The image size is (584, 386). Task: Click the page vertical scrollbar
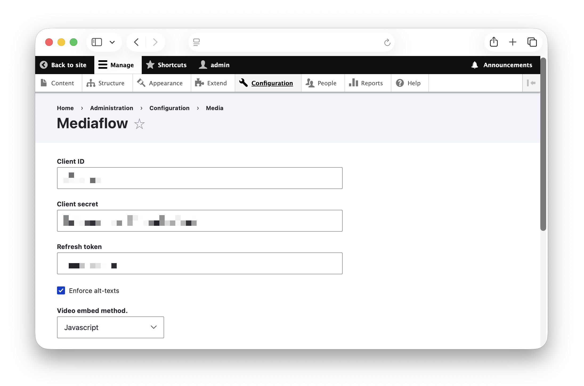coord(543,144)
